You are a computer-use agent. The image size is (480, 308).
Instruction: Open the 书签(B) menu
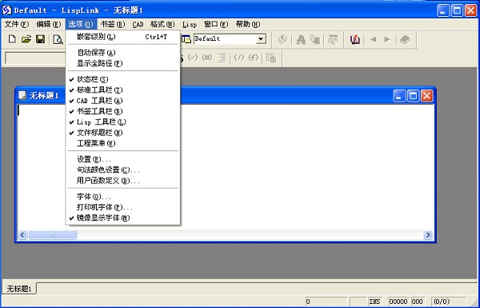coord(113,24)
